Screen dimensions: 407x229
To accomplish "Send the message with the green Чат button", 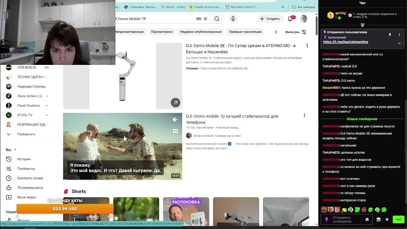I will pos(399,219).
